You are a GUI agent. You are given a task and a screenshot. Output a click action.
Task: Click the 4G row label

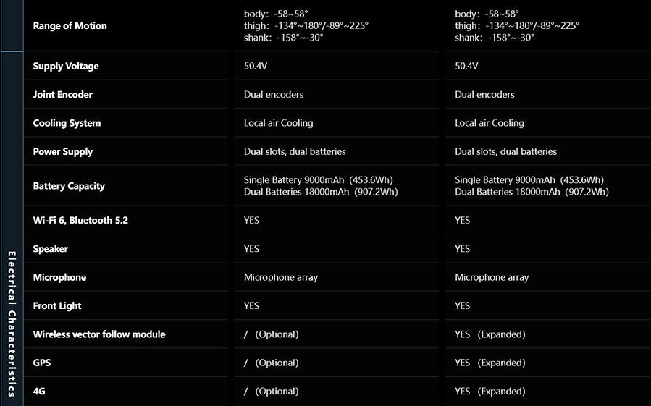tap(39, 391)
